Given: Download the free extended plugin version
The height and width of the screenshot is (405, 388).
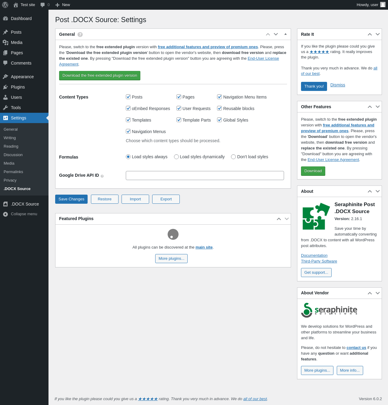Looking at the screenshot, I should 100,75.
